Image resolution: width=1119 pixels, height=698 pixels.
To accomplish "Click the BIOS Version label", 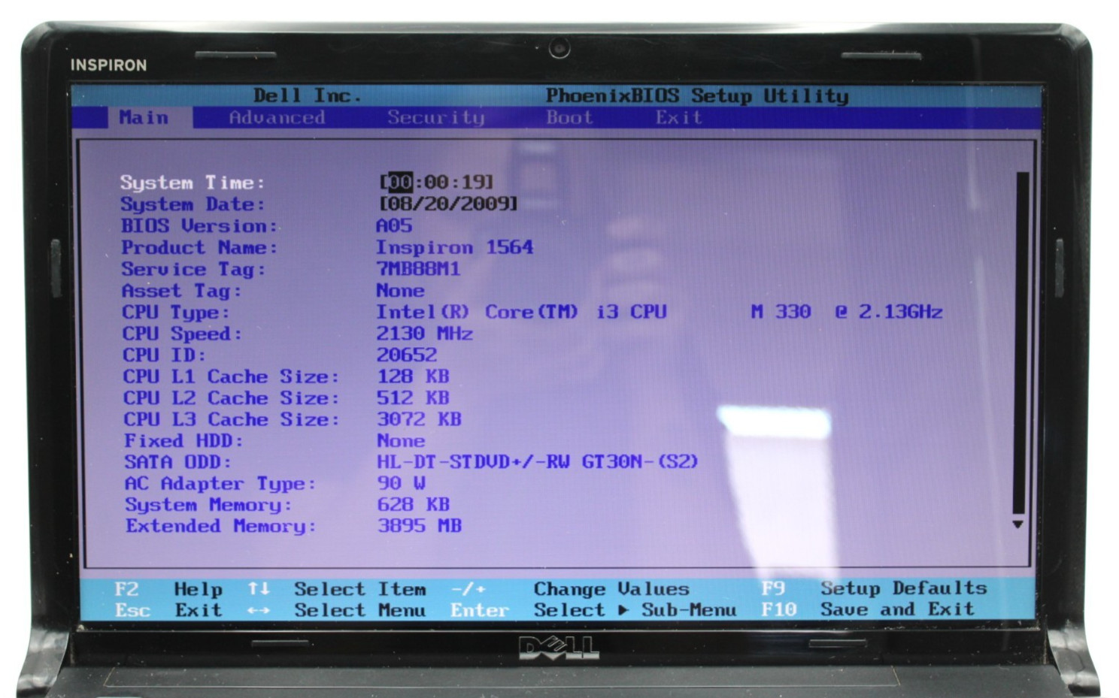I will [199, 226].
